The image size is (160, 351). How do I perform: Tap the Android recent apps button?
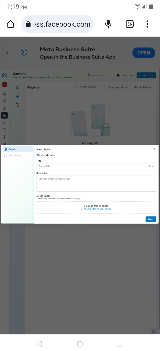tap(120, 344)
